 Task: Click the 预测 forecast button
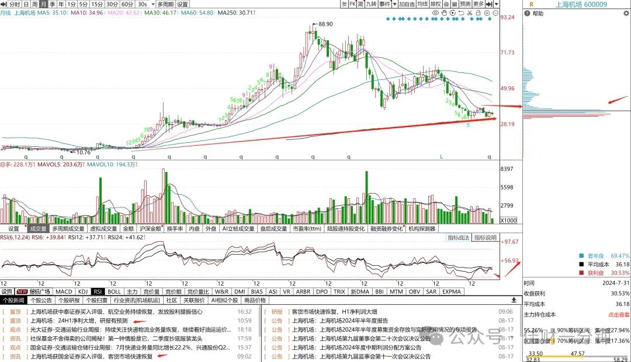pyautogui.click(x=465, y=4)
